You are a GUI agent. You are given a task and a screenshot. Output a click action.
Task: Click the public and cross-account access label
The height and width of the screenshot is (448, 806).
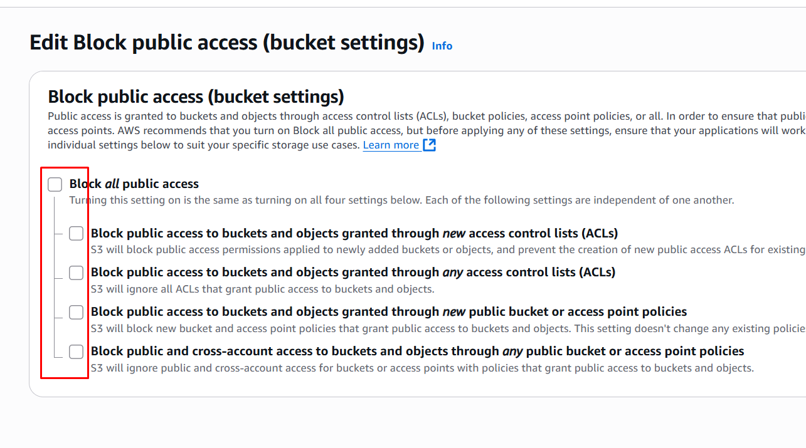point(417,352)
